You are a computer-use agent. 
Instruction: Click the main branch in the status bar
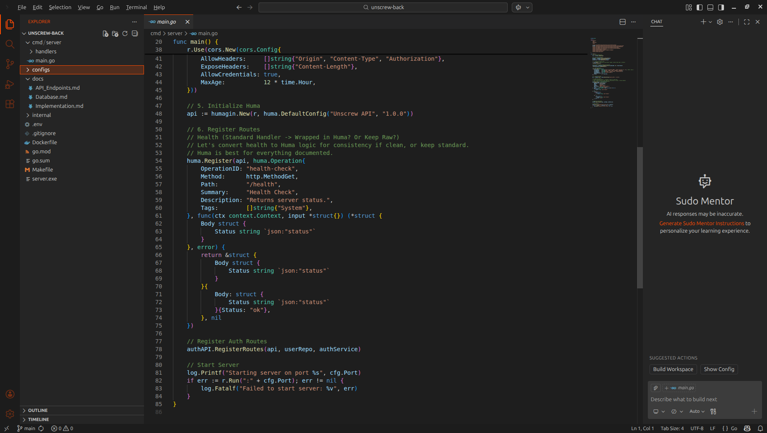[26, 428]
